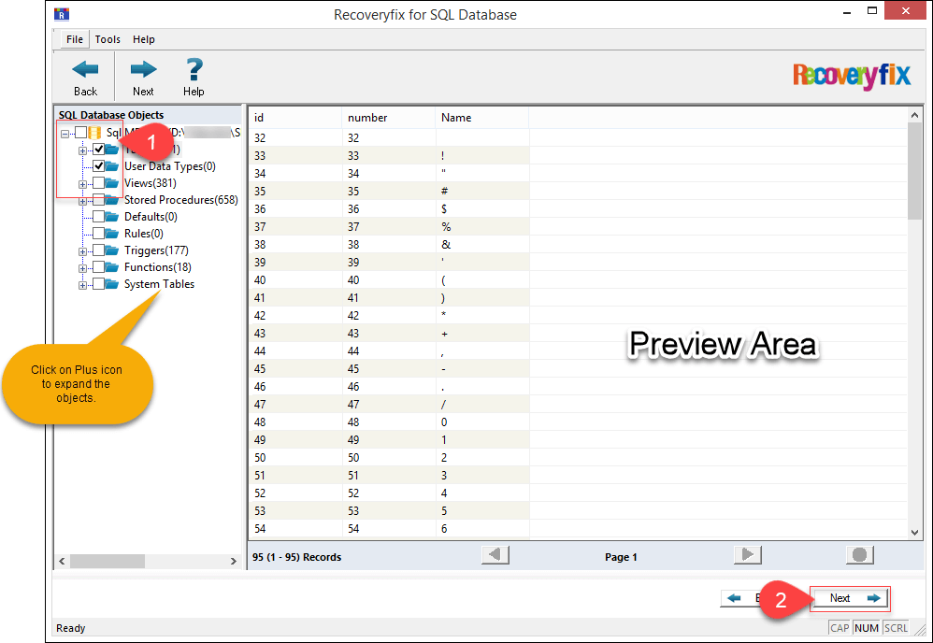The image size is (933, 643).
Task: Expand the Views(381) node
Action: (82, 184)
